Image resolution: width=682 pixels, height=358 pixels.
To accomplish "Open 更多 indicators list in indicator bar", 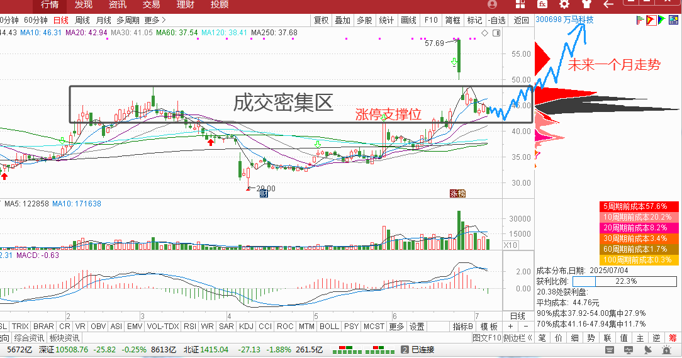I will (396, 327).
